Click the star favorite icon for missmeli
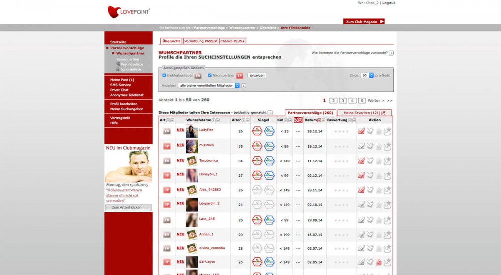Viewport: 501px width, 275px height. [388, 146]
